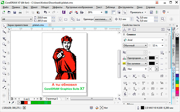Screen dimensions: 180x112
Task: Click the Export icon
Action: [x=76, y=12]
